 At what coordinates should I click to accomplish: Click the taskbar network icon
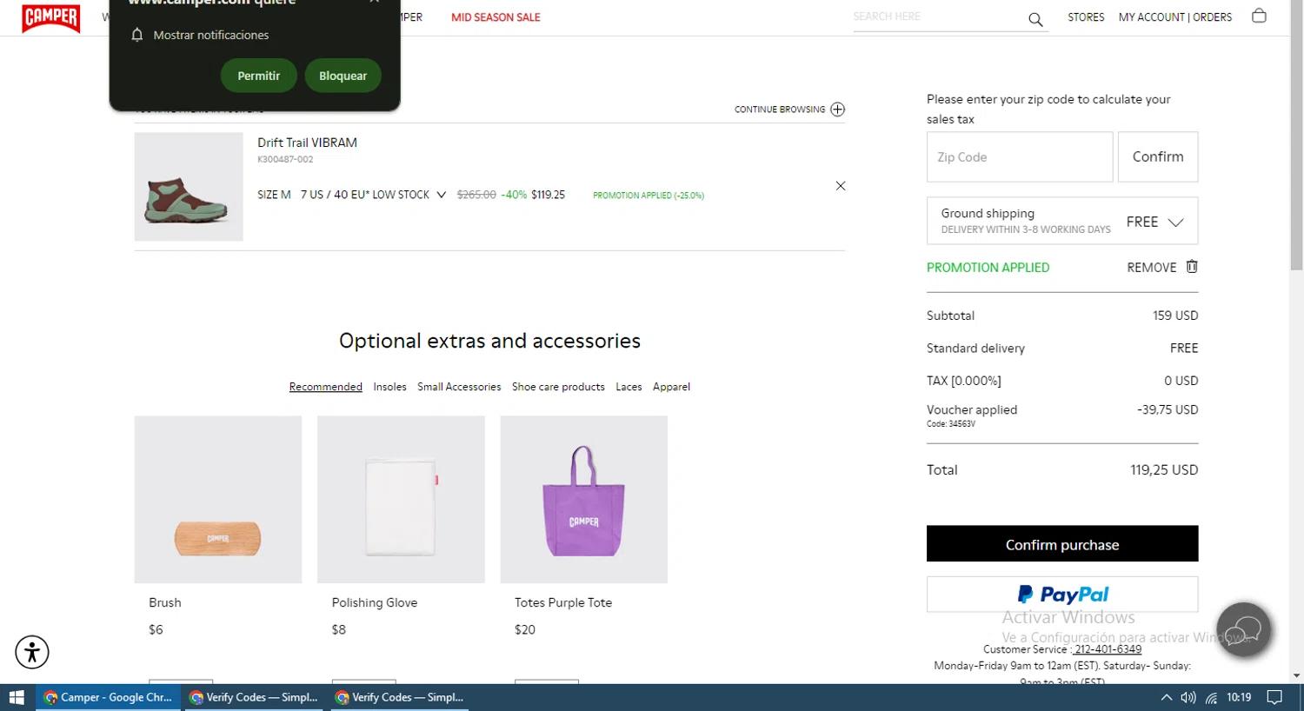1211,697
